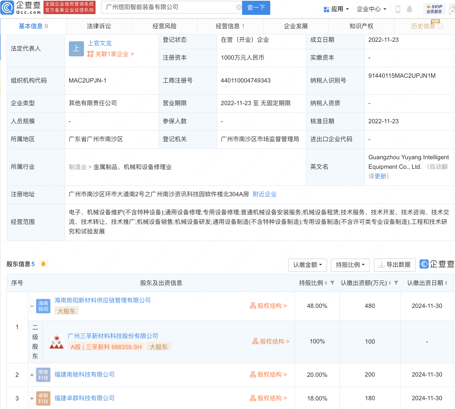Screen dimensions: 455x409
Task: Sort by 认缴出资日期 column
Action: click(446, 283)
